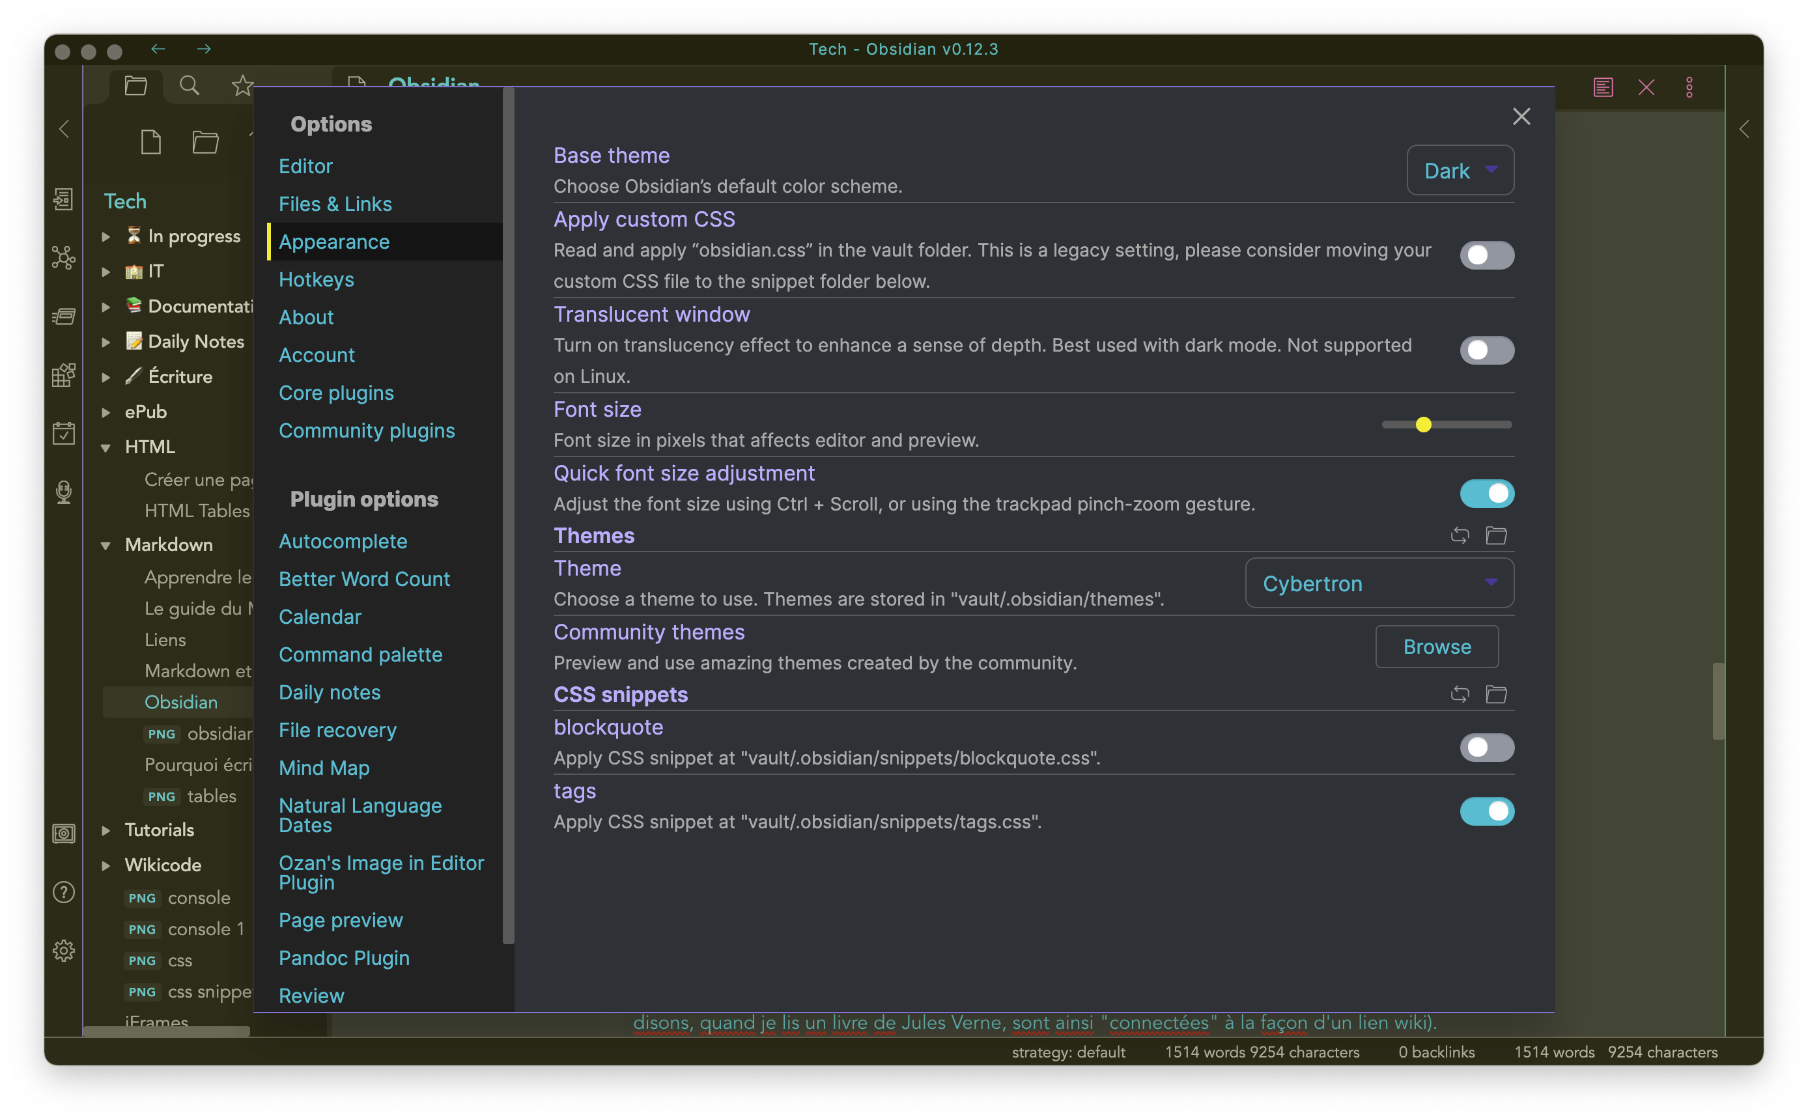Screen dimensions: 1808x1120
Task: Click the 0 backlinks status entry
Action: point(1436,1052)
